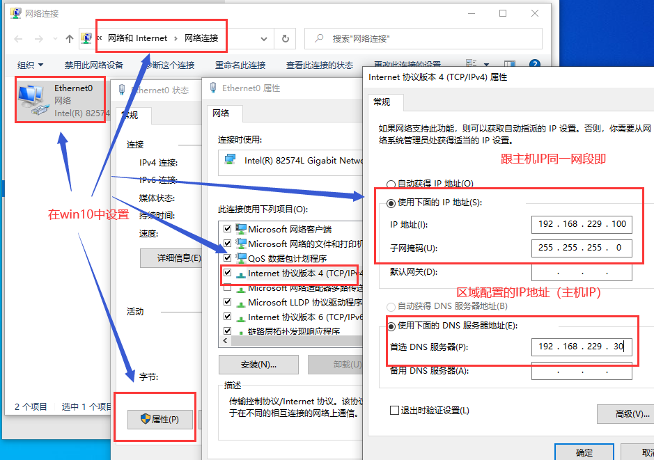Viewport: 654px width, 460px height.
Task: Select 使用下面的 DNS 服务器地址 radio button
Action: (x=391, y=326)
